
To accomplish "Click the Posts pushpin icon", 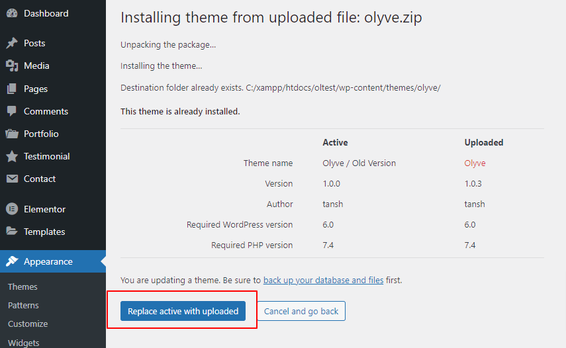I will point(12,43).
